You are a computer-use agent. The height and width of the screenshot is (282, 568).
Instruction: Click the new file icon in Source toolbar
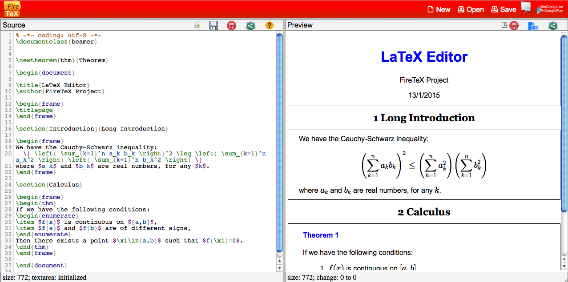pos(197,25)
